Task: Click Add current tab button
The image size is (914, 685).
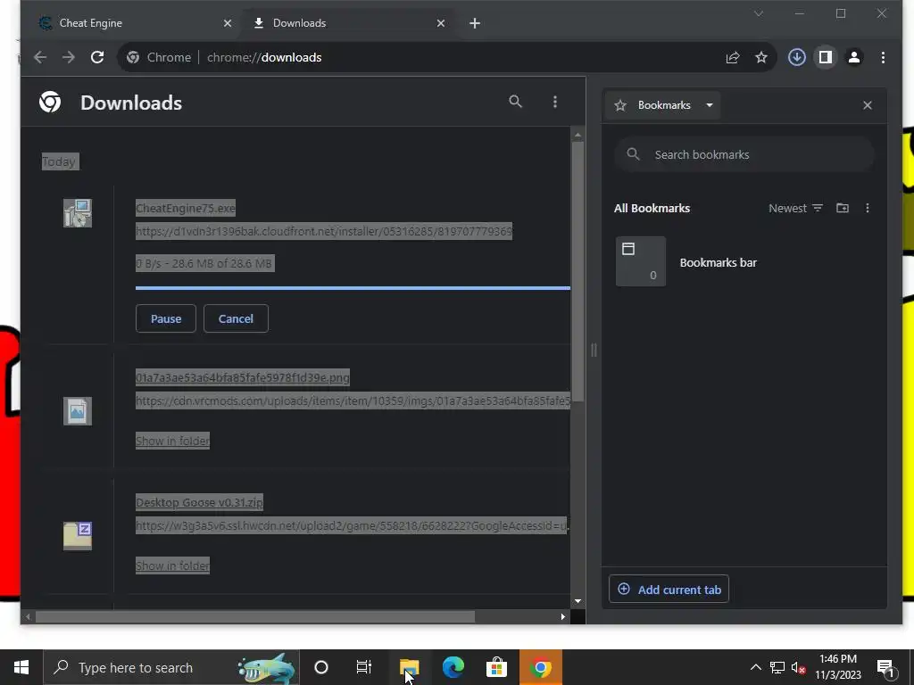Action: point(669,589)
